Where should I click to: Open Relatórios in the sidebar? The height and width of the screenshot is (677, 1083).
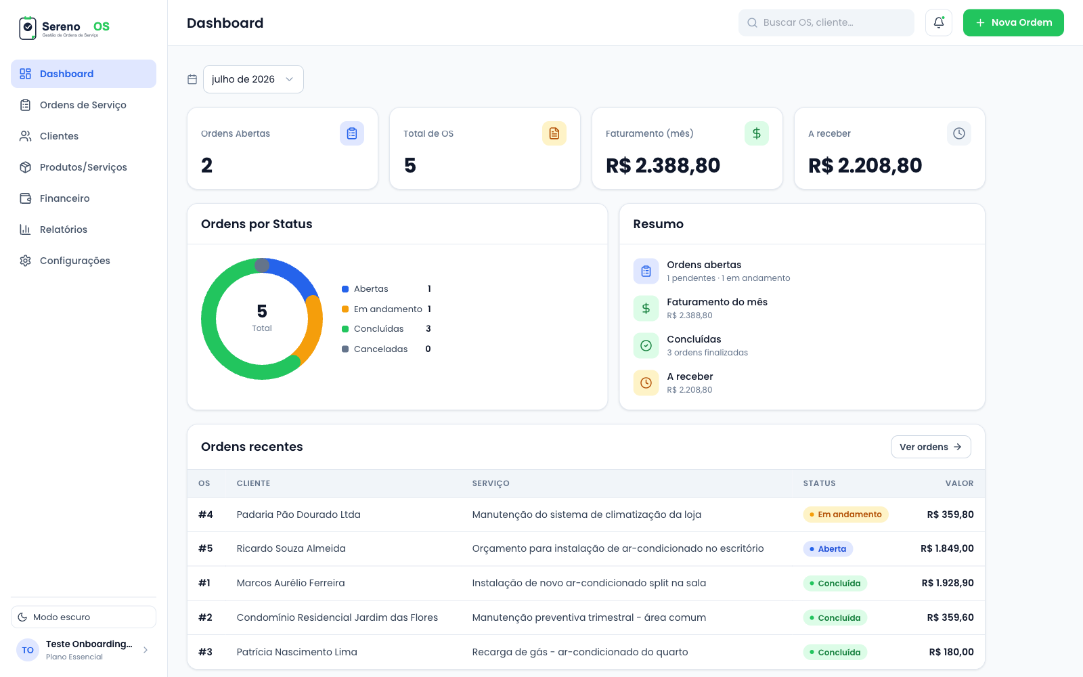pyautogui.click(x=83, y=230)
